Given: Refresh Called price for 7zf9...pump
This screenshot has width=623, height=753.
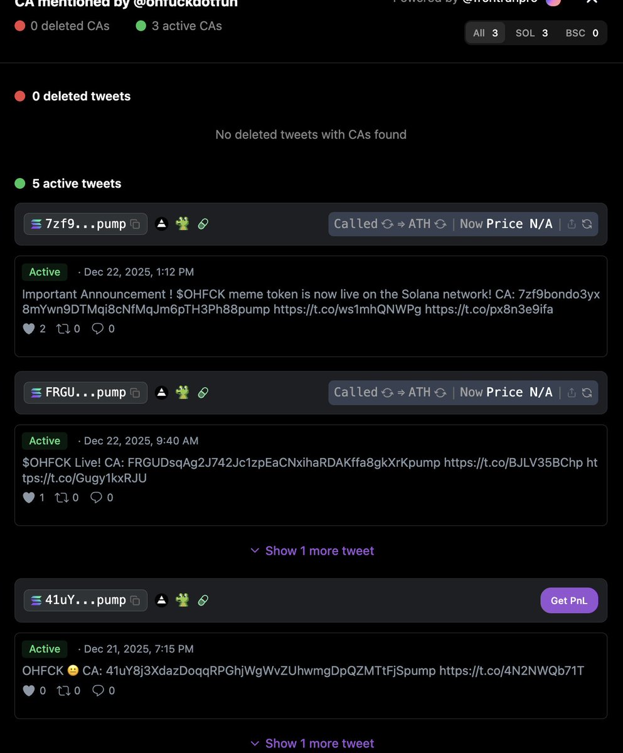Looking at the screenshot, I should pyautogui.click(x=388, y=224).
